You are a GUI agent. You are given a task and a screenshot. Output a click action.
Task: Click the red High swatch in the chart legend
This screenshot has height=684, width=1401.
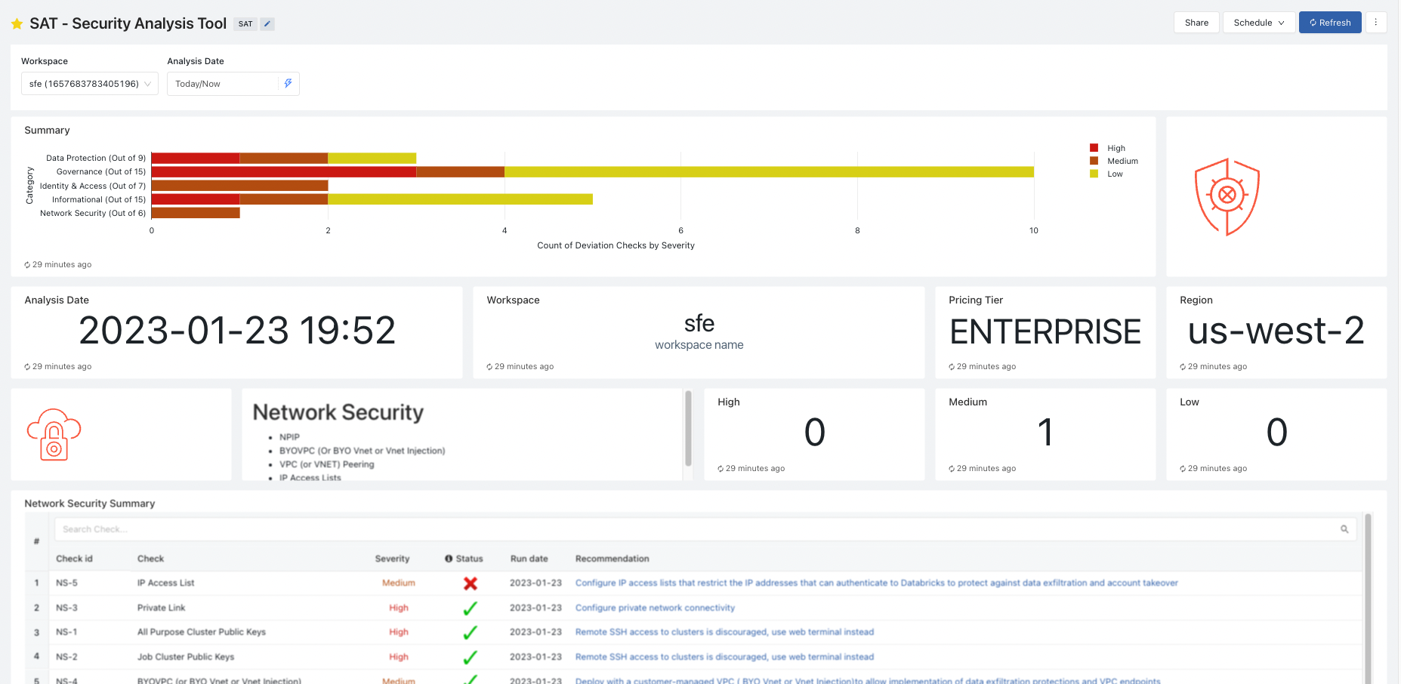[1094, 147]
